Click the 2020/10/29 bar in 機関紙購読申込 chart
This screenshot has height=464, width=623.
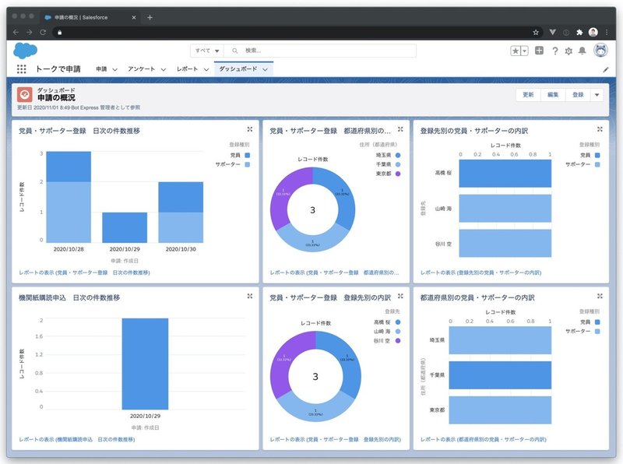[x=145, y=364]
